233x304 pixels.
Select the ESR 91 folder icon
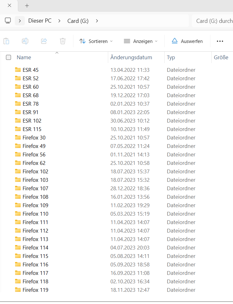[18, 112]
